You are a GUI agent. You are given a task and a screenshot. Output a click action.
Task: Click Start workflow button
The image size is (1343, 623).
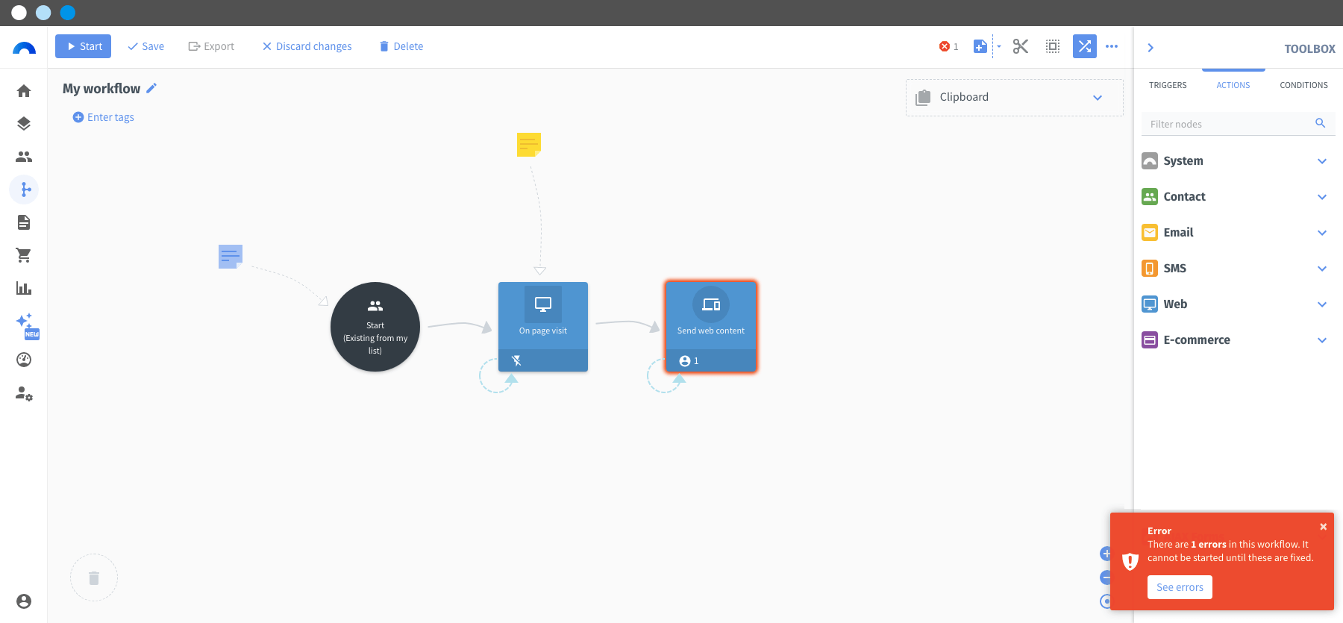(84, 46)
